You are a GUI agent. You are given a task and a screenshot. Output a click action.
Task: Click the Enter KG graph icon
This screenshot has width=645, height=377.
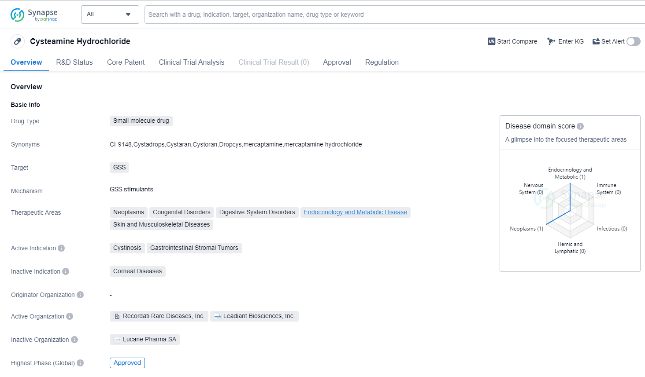(x=551, y=41)
